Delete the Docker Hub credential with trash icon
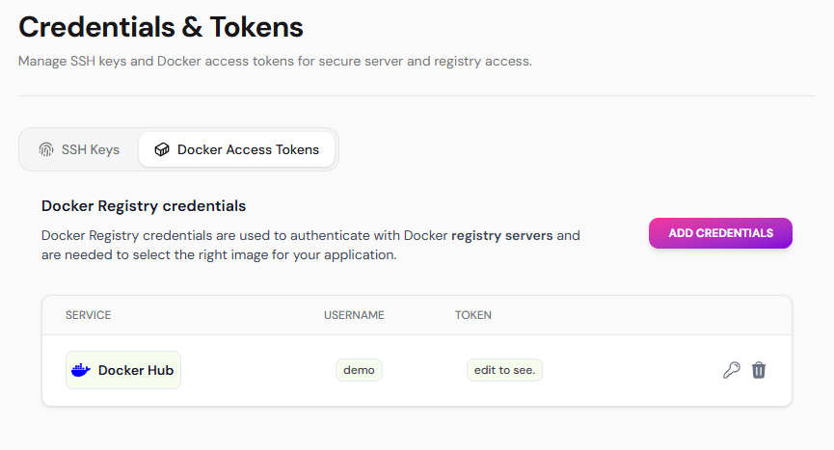 click(759, 370)
